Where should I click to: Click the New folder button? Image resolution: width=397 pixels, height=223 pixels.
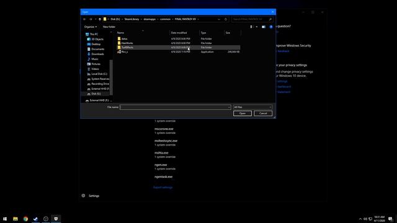[109, 27]
